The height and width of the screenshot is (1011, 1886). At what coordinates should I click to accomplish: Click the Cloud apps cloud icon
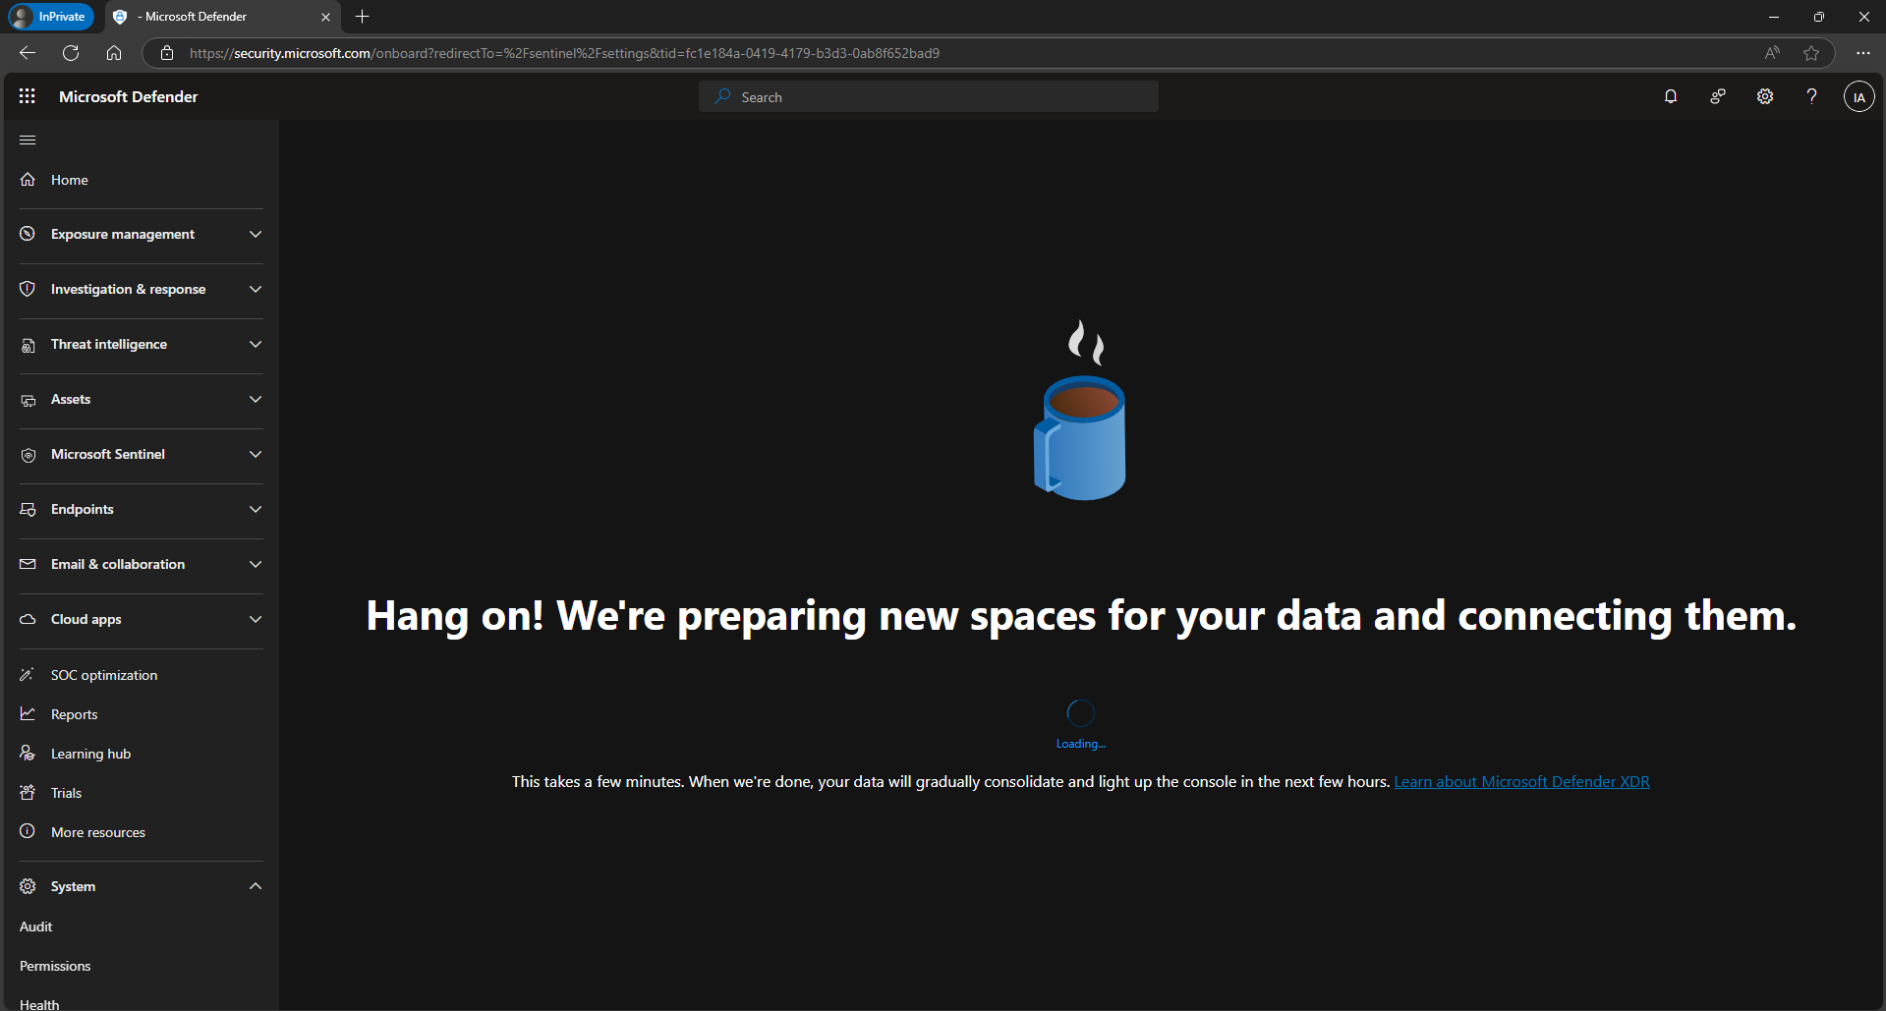coord(28,619)
